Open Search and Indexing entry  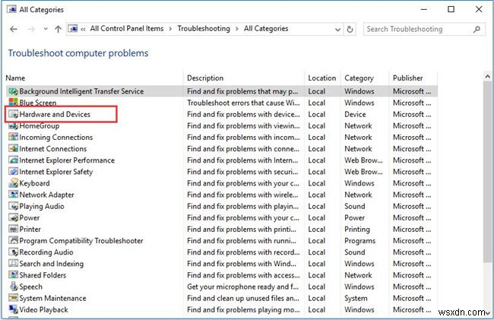tap(52, 264)
